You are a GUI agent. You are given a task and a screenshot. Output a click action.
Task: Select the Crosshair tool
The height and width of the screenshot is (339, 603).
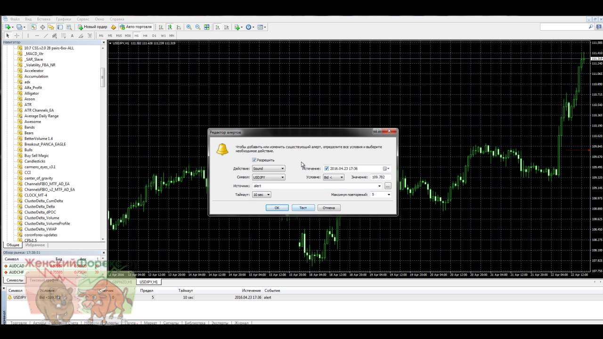point(16,35)
